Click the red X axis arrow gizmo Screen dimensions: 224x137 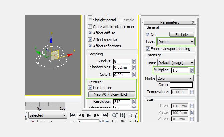[70, 55]
